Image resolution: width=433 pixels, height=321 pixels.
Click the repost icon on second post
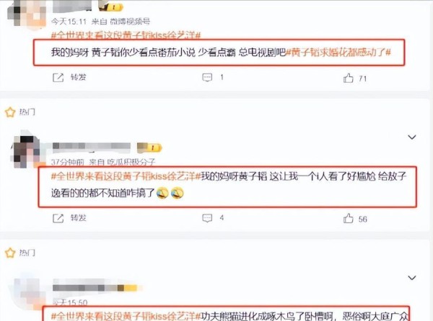click(58, 218)
